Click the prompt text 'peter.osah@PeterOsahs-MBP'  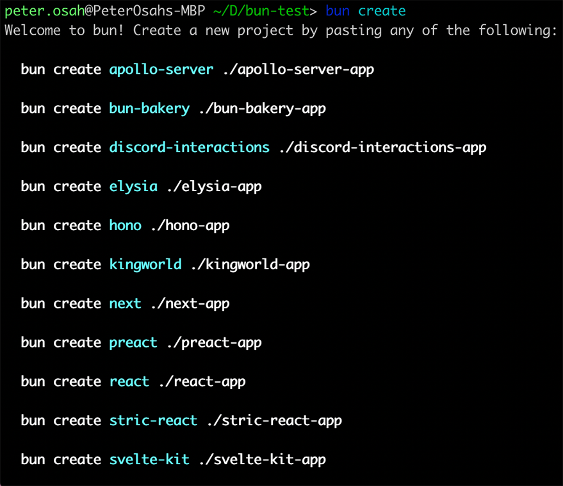click(104, 11)
